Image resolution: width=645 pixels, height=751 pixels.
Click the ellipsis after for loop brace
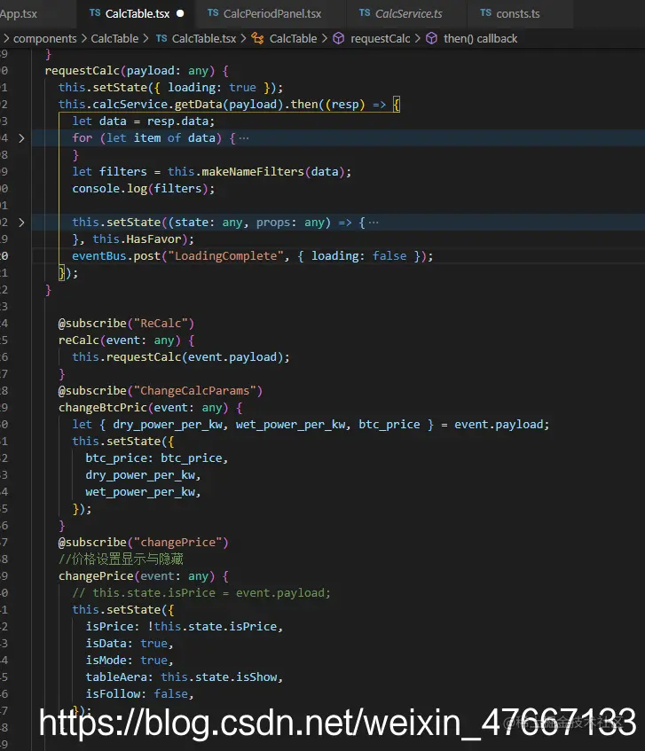tap(244, 138)
